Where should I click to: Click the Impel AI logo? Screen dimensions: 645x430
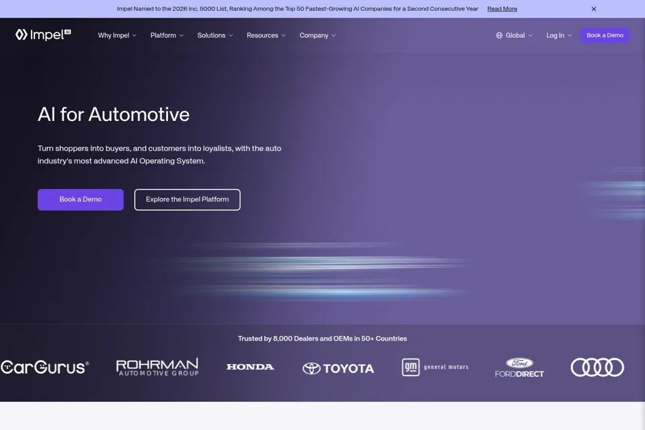click(43, 35)
